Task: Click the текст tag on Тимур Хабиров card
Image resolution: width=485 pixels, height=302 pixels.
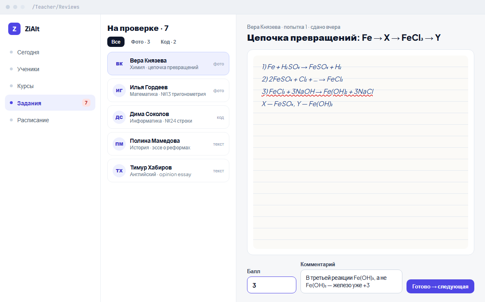Action: point(218,171)
